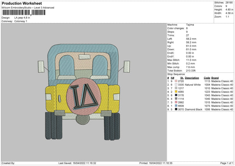The image size is (235, 166).
Task: Pick the blue 6609 thread swatch
Action: [x=176, y=106]
